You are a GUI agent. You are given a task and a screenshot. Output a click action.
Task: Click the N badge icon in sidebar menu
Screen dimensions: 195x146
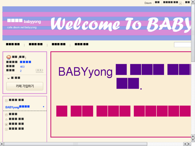pyautogui.click(x=6, y=100)
